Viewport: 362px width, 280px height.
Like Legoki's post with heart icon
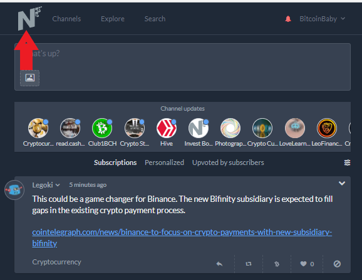303,264
